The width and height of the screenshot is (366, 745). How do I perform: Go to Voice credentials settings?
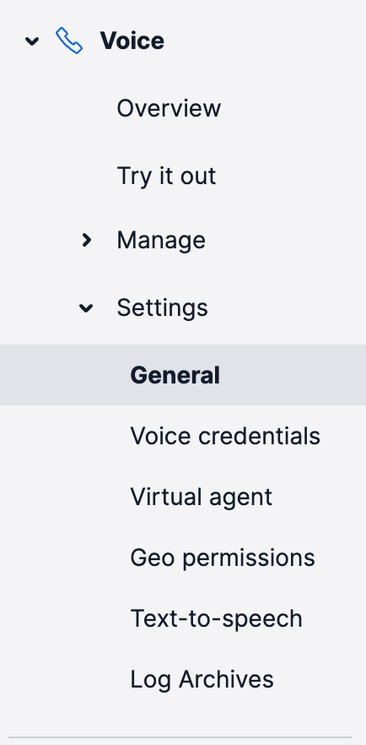[x=225, y=436]
